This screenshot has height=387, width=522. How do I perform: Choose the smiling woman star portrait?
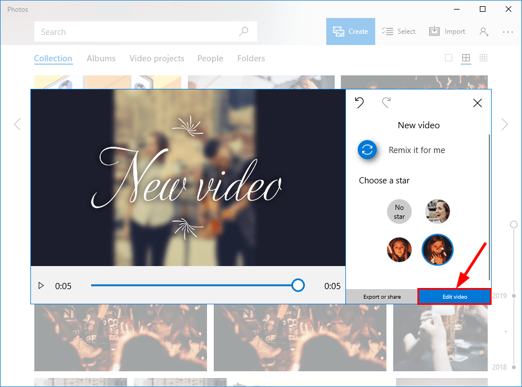pyautogui.click(x=438, y=212)
